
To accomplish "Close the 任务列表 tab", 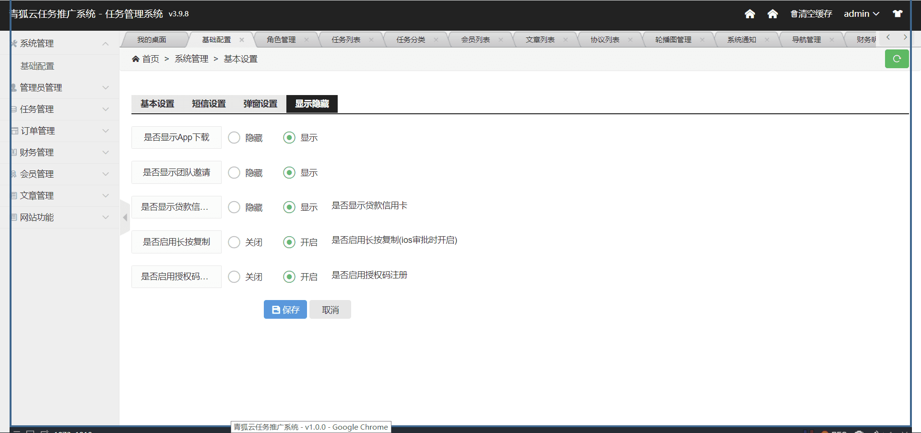I will coord(371,40).
